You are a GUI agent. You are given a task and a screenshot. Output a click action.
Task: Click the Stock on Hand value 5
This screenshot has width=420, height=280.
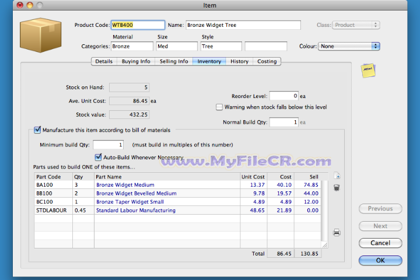(x=129, y=87)
